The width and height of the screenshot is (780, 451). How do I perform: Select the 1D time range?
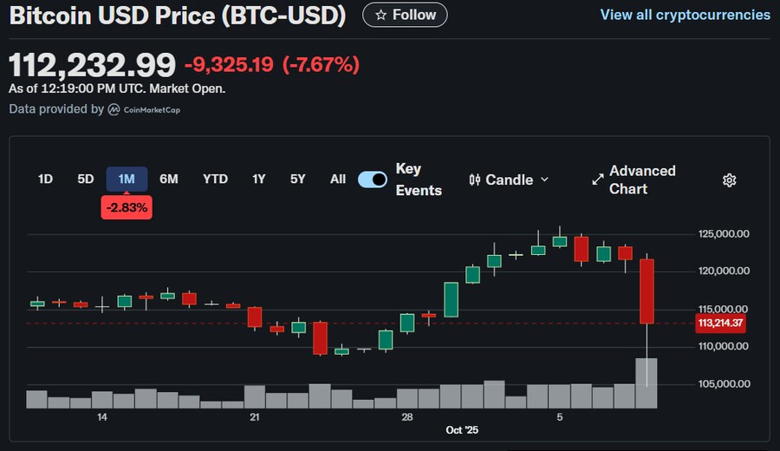coord(46,180)
